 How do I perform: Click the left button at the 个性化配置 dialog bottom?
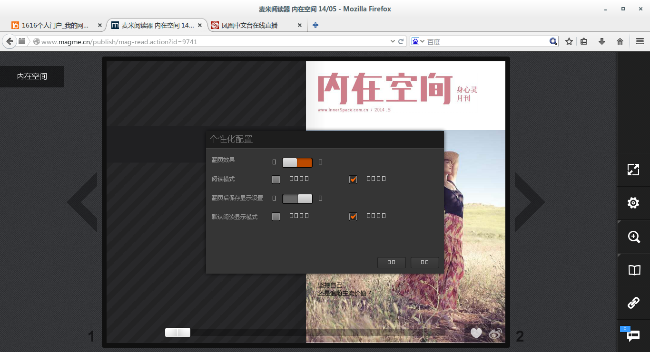[x=392, y=262]
